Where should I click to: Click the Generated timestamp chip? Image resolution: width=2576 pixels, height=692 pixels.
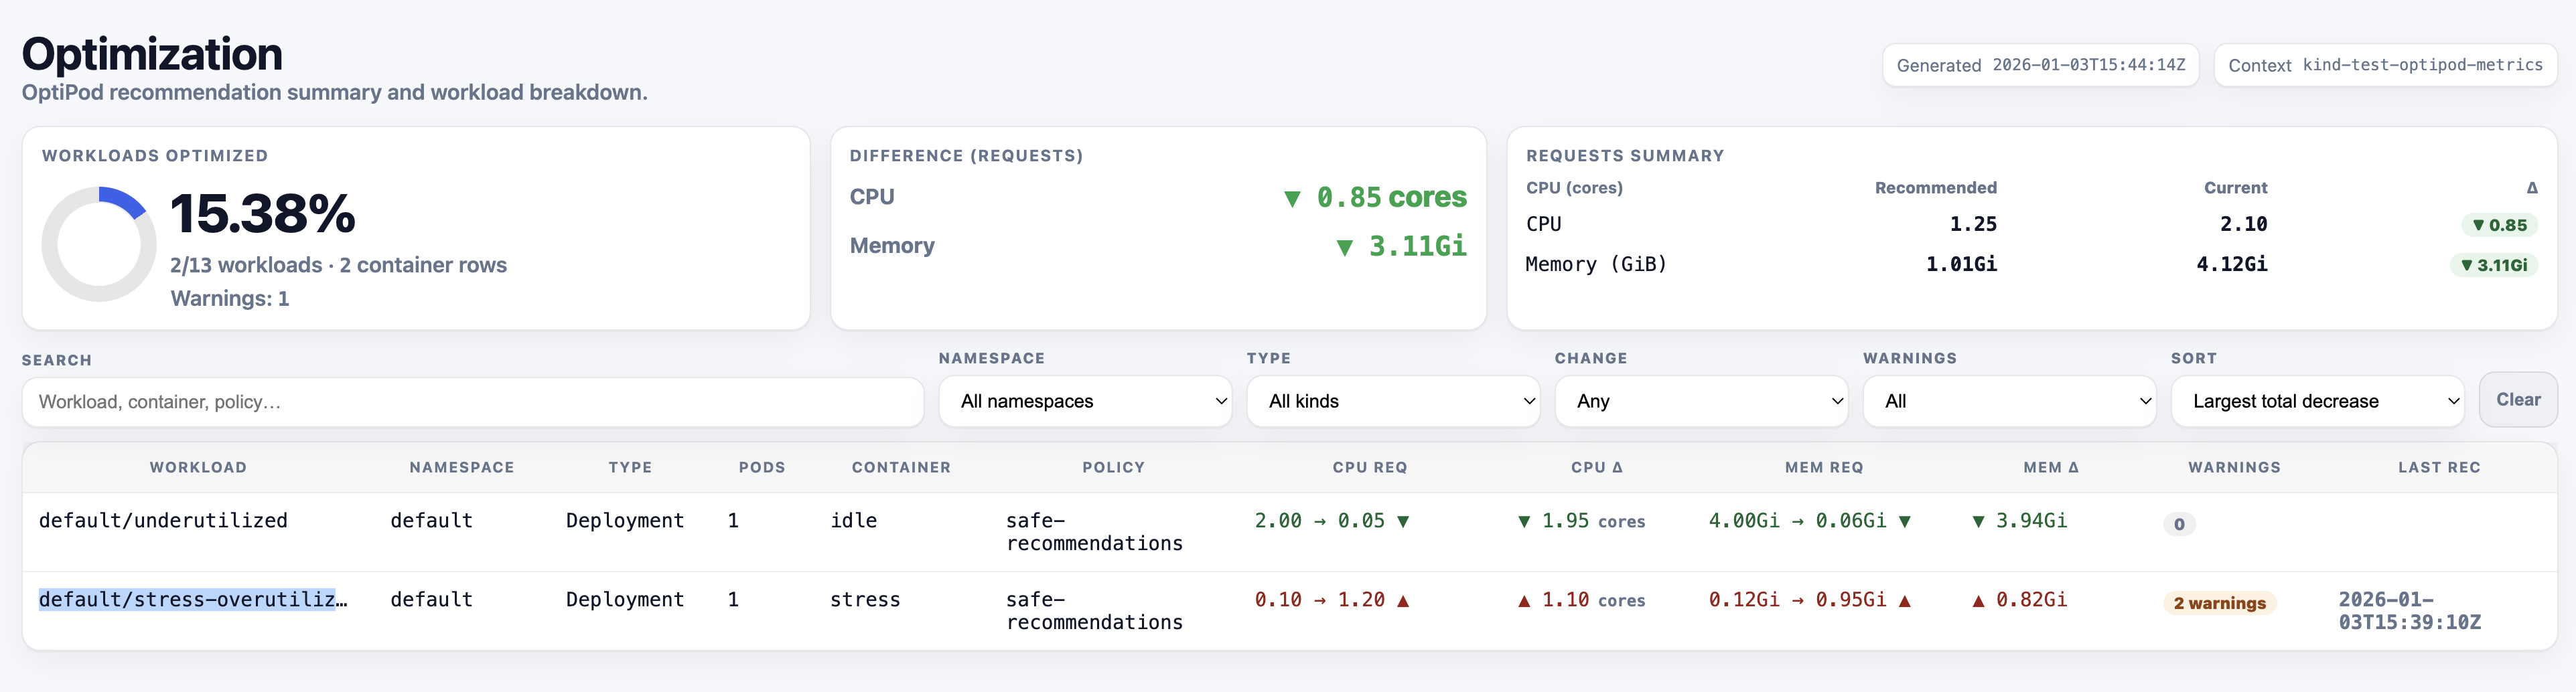tap(2040, 65)
